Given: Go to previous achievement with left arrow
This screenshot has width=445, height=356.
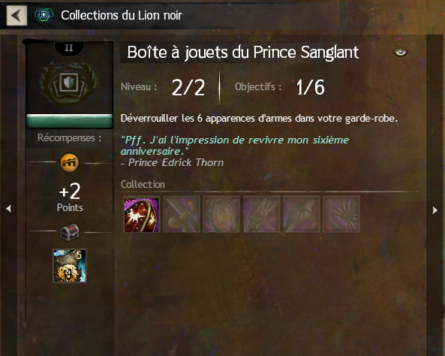Looking at the screenshot, I should 9,209.
